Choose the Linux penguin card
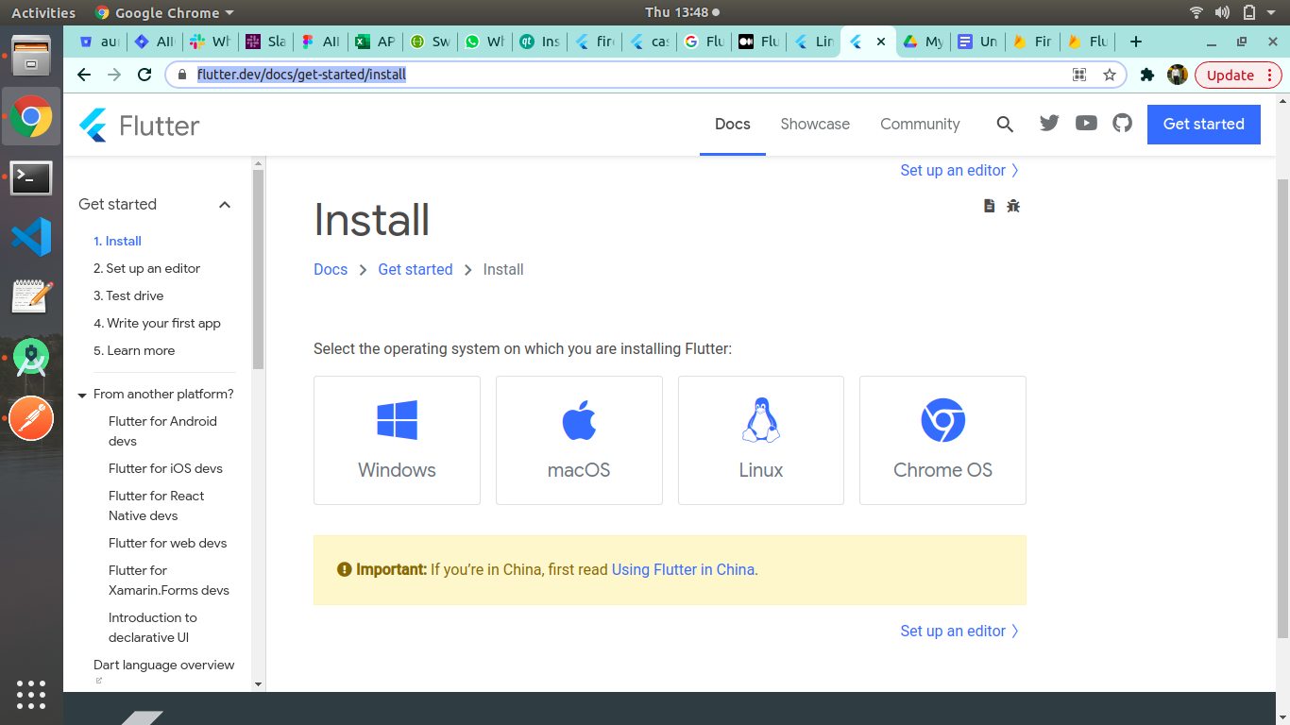 coord(761,440)
